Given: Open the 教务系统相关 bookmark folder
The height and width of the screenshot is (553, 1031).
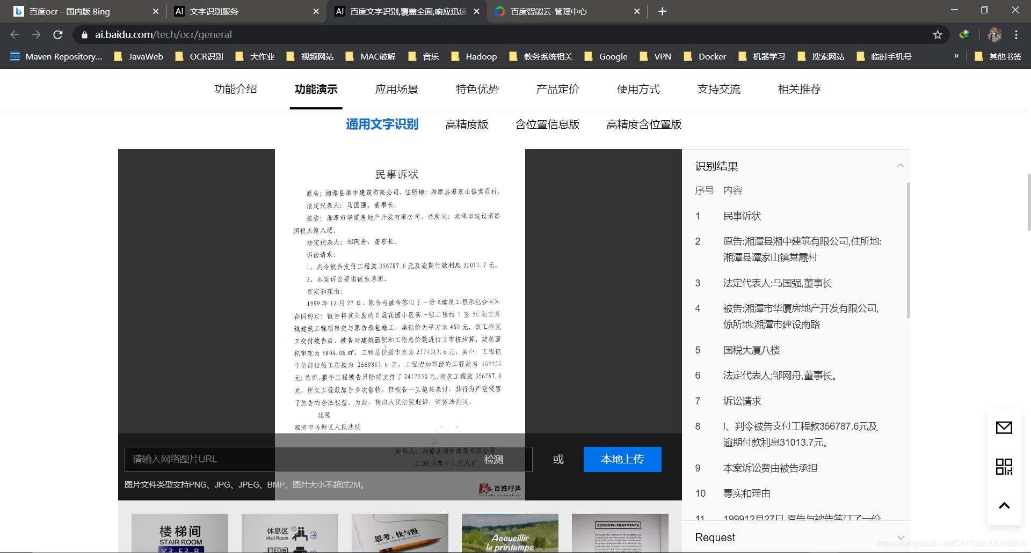Looking at the screenshot, I should click(541, 56).
